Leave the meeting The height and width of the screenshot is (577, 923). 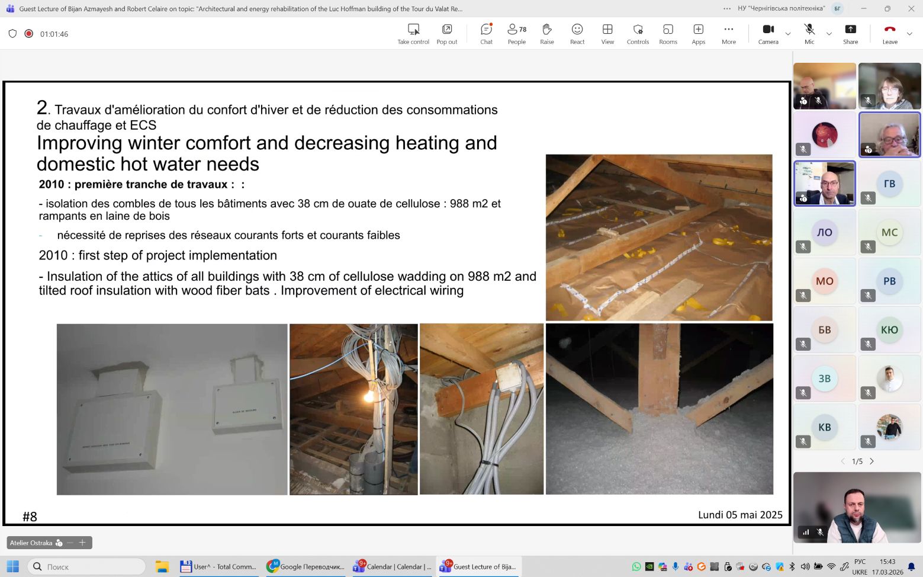[889, 34]
